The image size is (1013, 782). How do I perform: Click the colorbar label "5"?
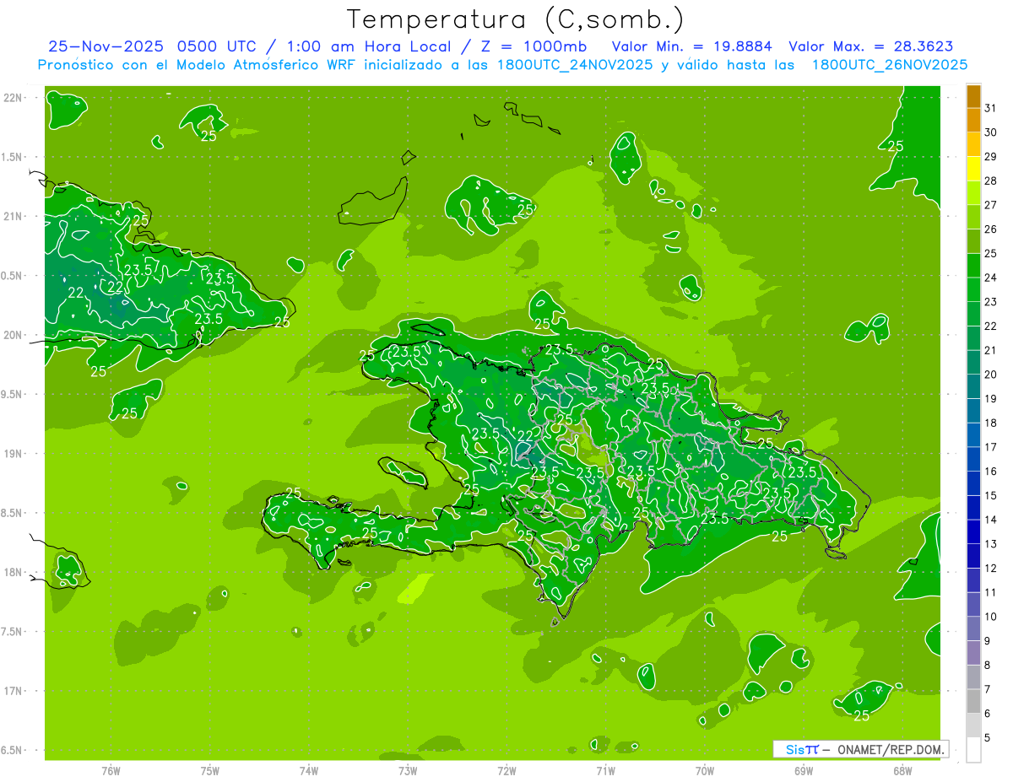click(988, 738)
